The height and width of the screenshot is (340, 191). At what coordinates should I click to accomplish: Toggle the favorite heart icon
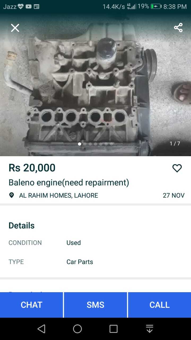(177, 168)
